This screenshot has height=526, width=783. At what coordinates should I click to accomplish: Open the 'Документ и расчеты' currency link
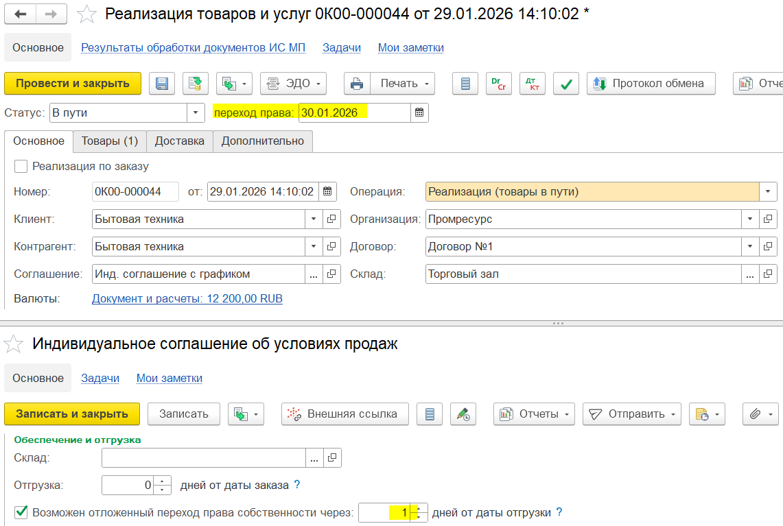[187, 299]
